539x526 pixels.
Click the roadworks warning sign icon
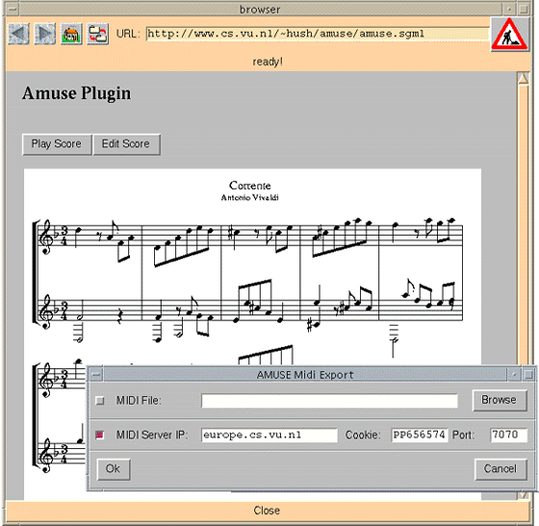[x=510, y=34]
